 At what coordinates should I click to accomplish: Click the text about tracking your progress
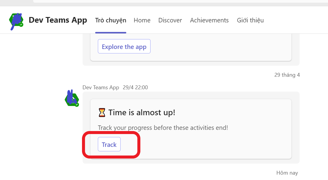tap(163, 127)
